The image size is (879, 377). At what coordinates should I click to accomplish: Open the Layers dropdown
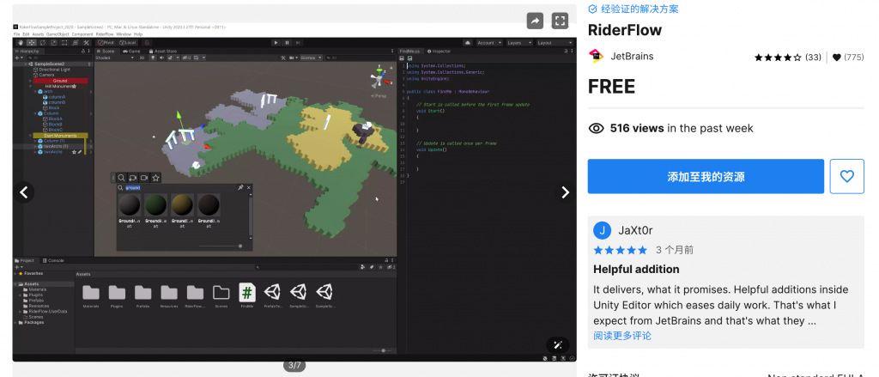click(519, 43)
